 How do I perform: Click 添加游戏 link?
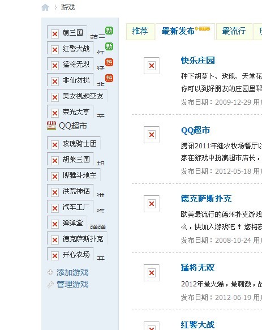click(x=72, y=272)
